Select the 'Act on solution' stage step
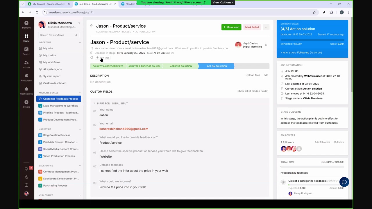372x209 pixels. pos(217,66)
